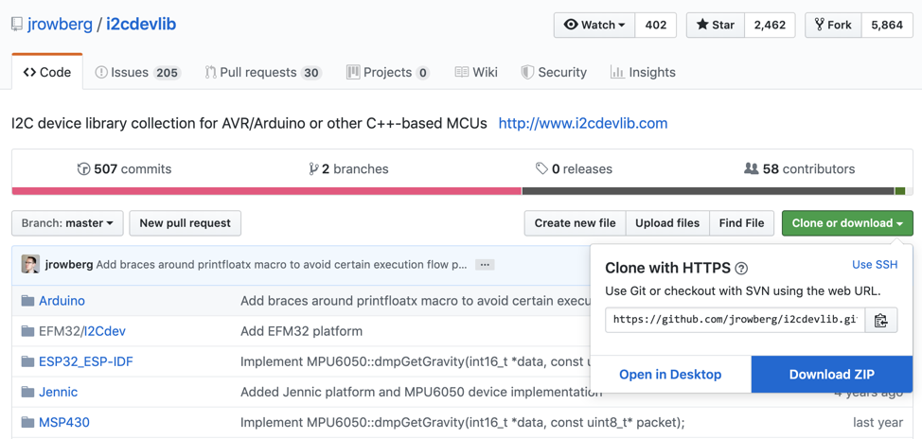Screen dimensions: 922x439
Task: View the 58 contributors list
Action: click(799, 169)
